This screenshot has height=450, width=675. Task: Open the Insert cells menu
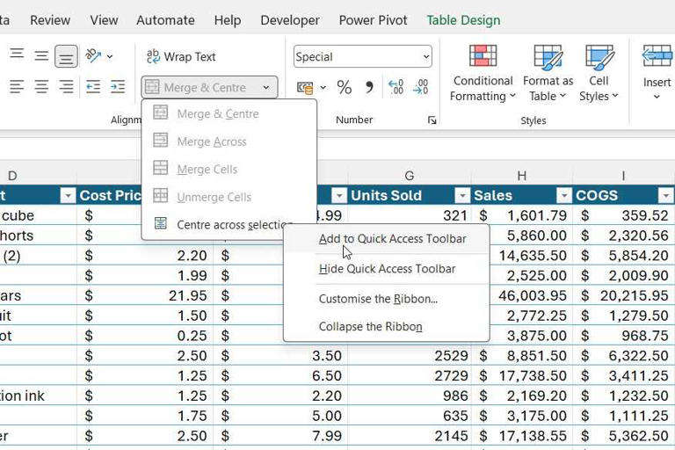(657, 72)
